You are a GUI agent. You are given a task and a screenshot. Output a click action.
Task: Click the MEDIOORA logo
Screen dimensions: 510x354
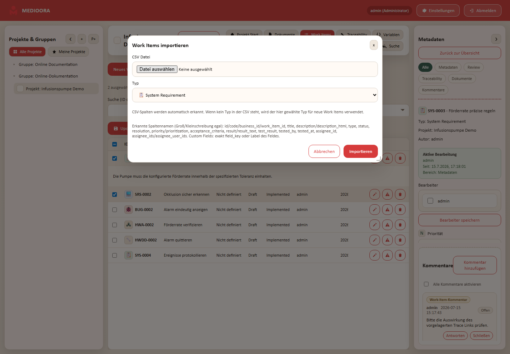[x=13, y=11]
